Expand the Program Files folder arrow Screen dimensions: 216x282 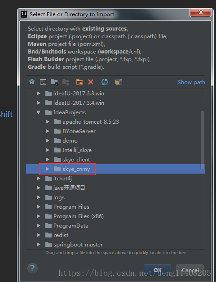39,207
